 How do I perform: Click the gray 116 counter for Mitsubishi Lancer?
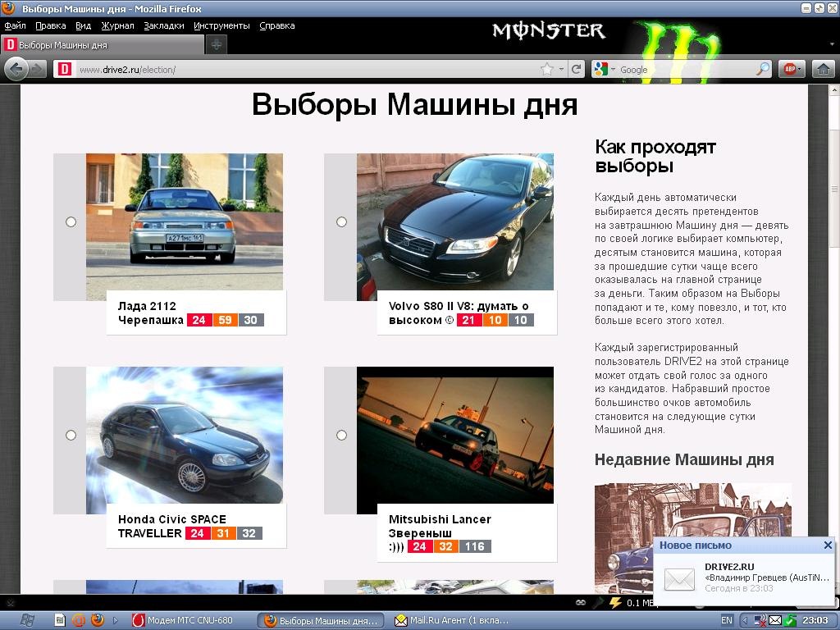(475, 546)
